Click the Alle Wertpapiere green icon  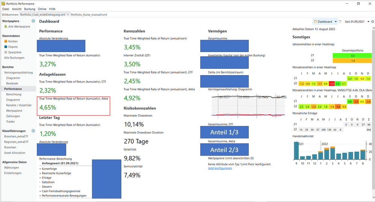pos(6,27)
